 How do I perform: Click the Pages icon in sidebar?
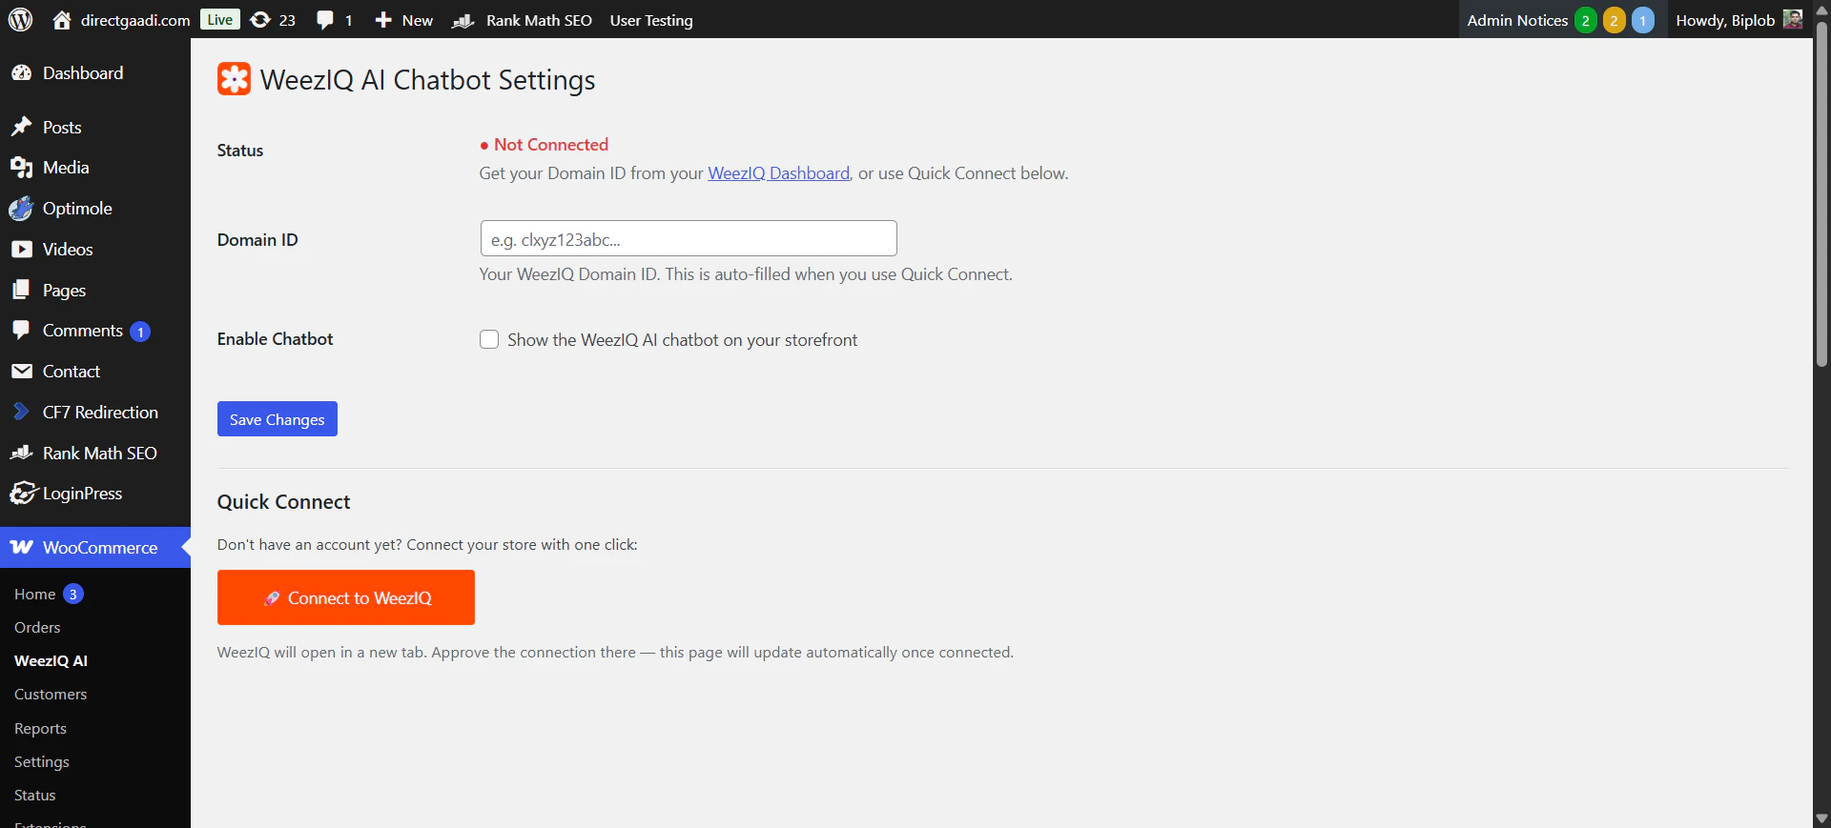22,290
